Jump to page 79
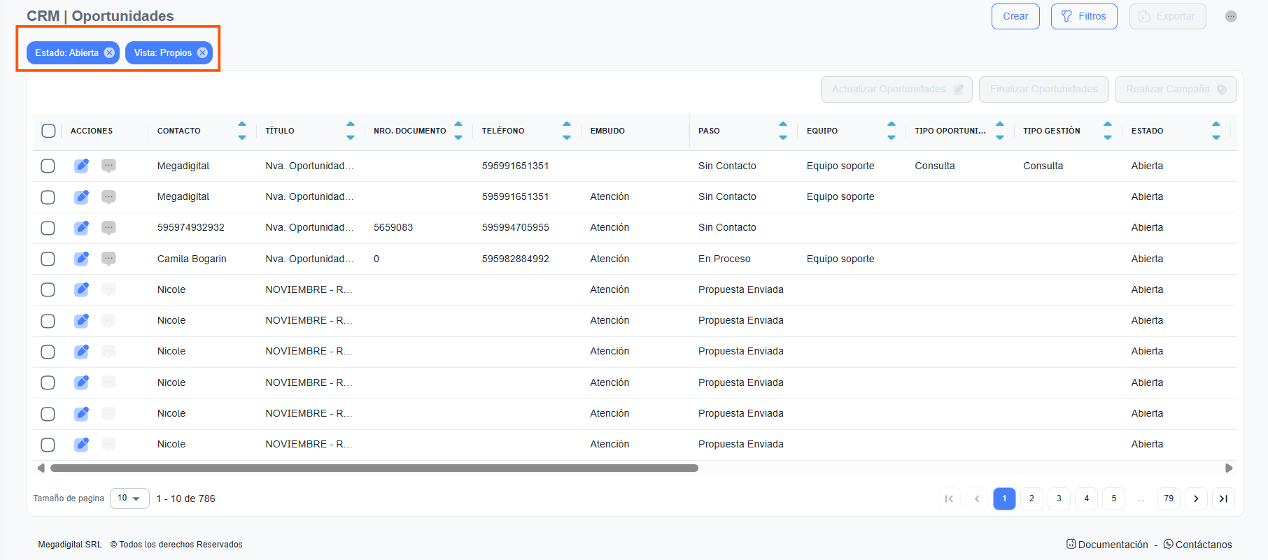This screenshot has height=560, width=1268. 1169,498
